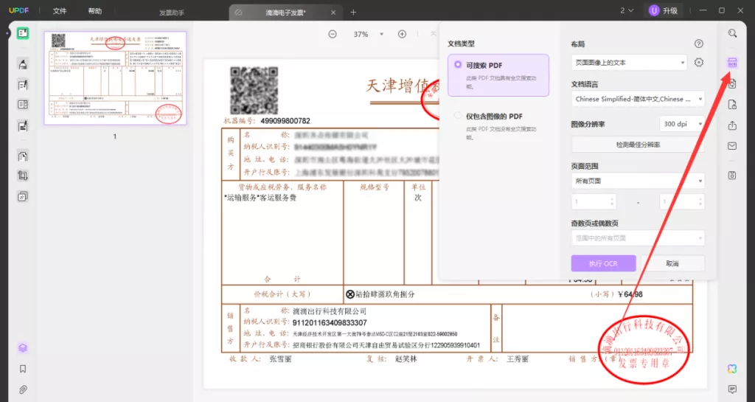Open the Comment highlighter tool
755x402 pixels.
pyautogui.click(x=23, y=64)
